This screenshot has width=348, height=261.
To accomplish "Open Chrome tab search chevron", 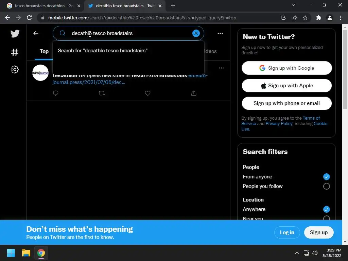I will coord(293,5).
